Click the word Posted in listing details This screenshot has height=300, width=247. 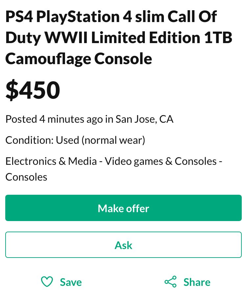[x=21, y=119]
